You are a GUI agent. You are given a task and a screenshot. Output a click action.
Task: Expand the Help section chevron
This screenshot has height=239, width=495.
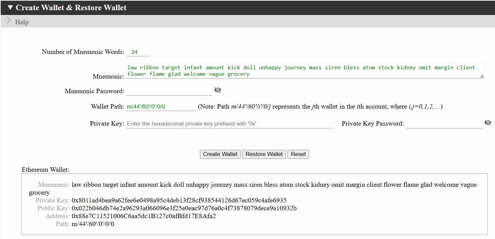(9, 21)
